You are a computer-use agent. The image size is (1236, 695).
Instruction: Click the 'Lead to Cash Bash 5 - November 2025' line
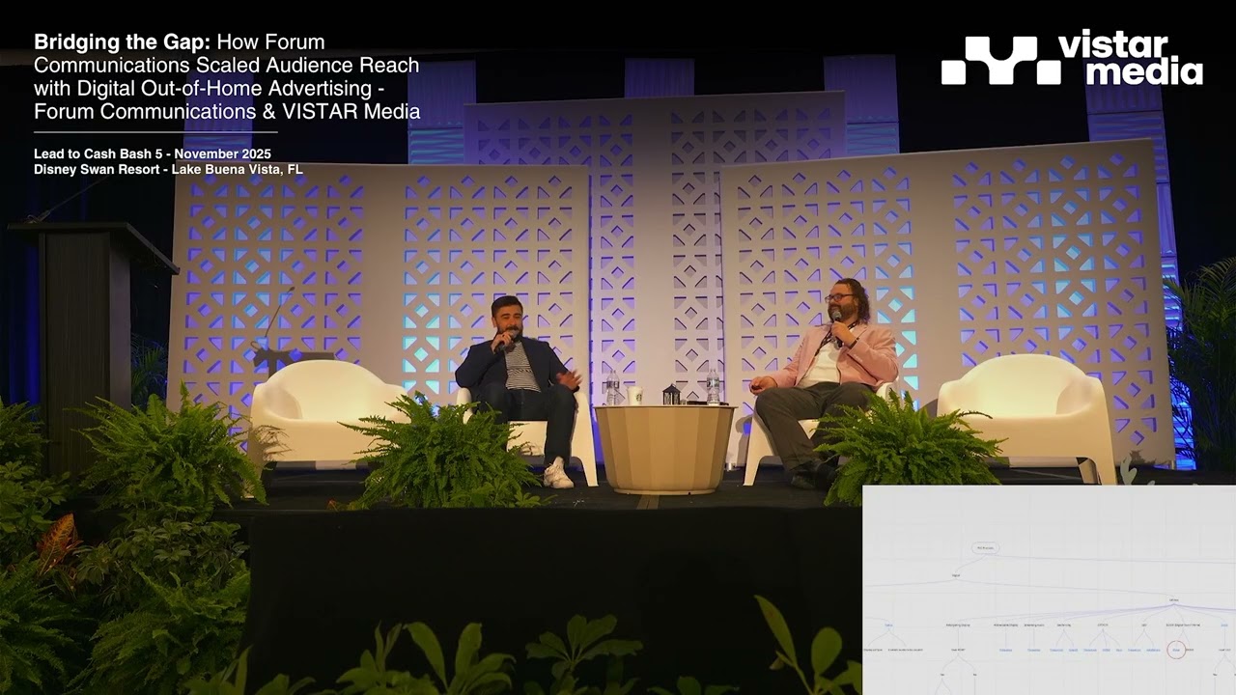click(x=153, y=153)
